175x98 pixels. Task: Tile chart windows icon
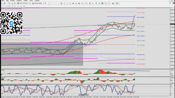pos(102,3)
